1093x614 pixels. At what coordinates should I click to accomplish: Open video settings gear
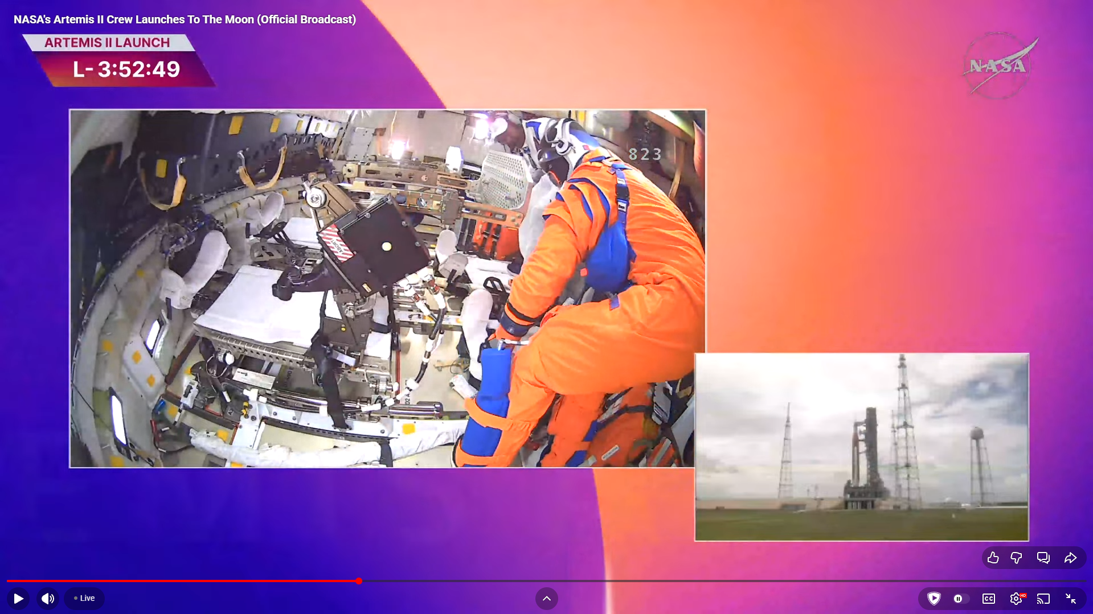pyautogui.click(x=1016, y=599)
